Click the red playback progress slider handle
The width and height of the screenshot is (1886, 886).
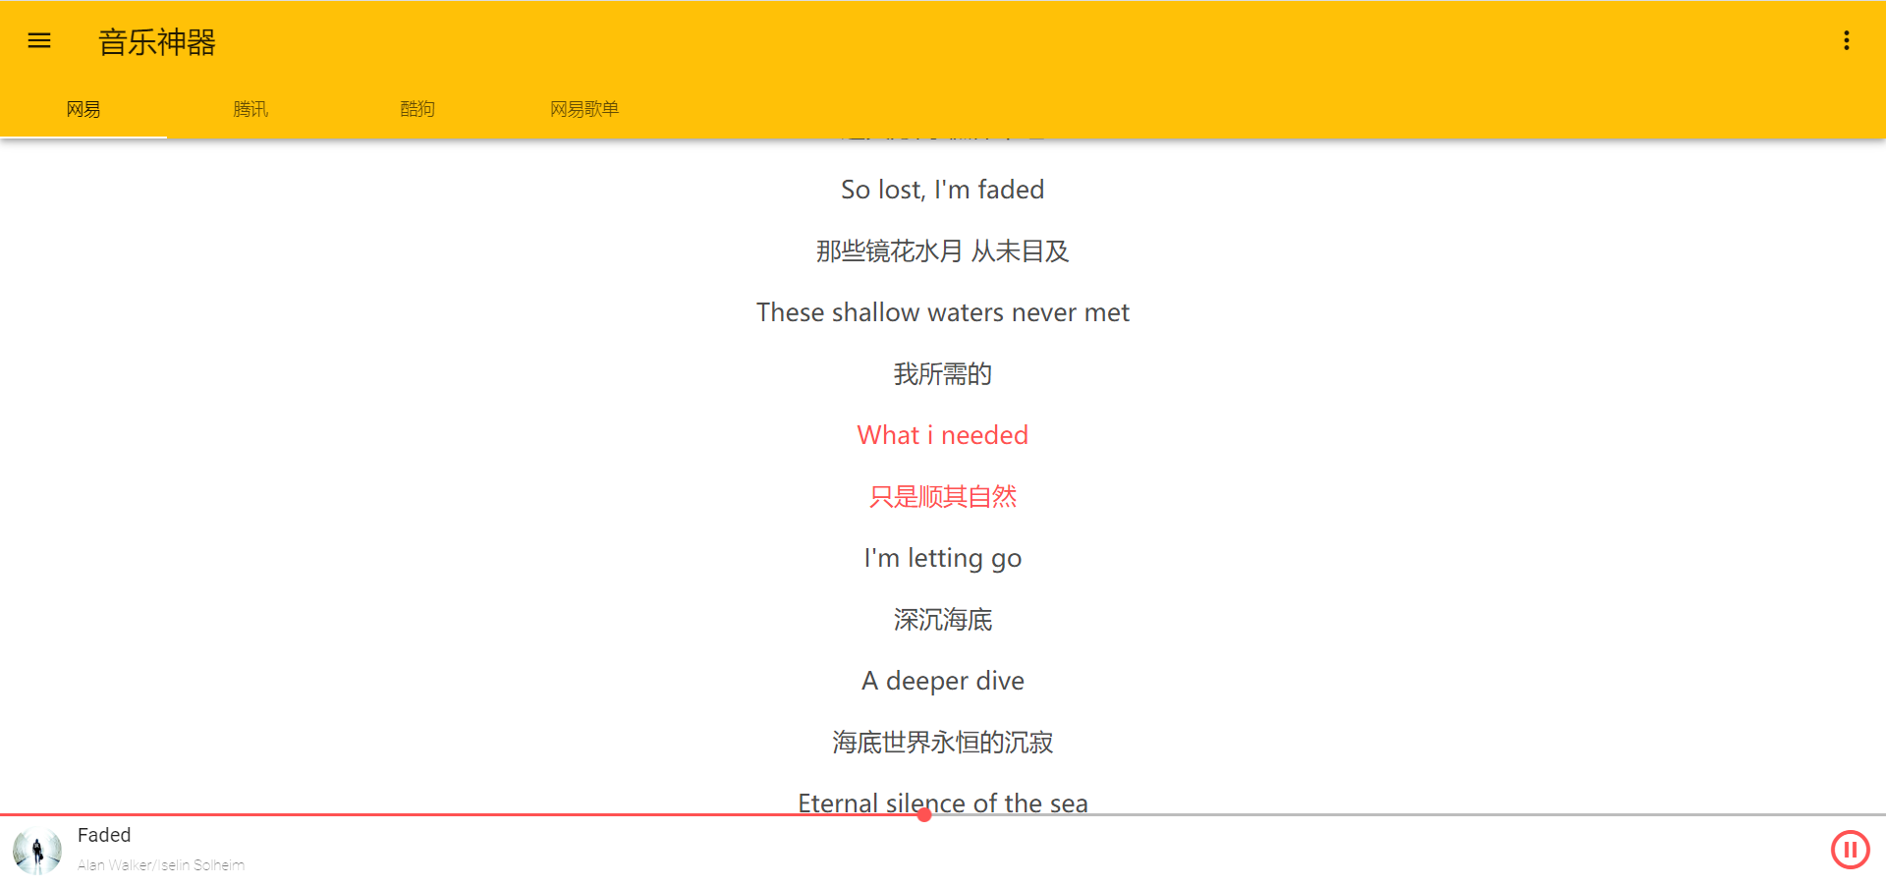(924, 814)
